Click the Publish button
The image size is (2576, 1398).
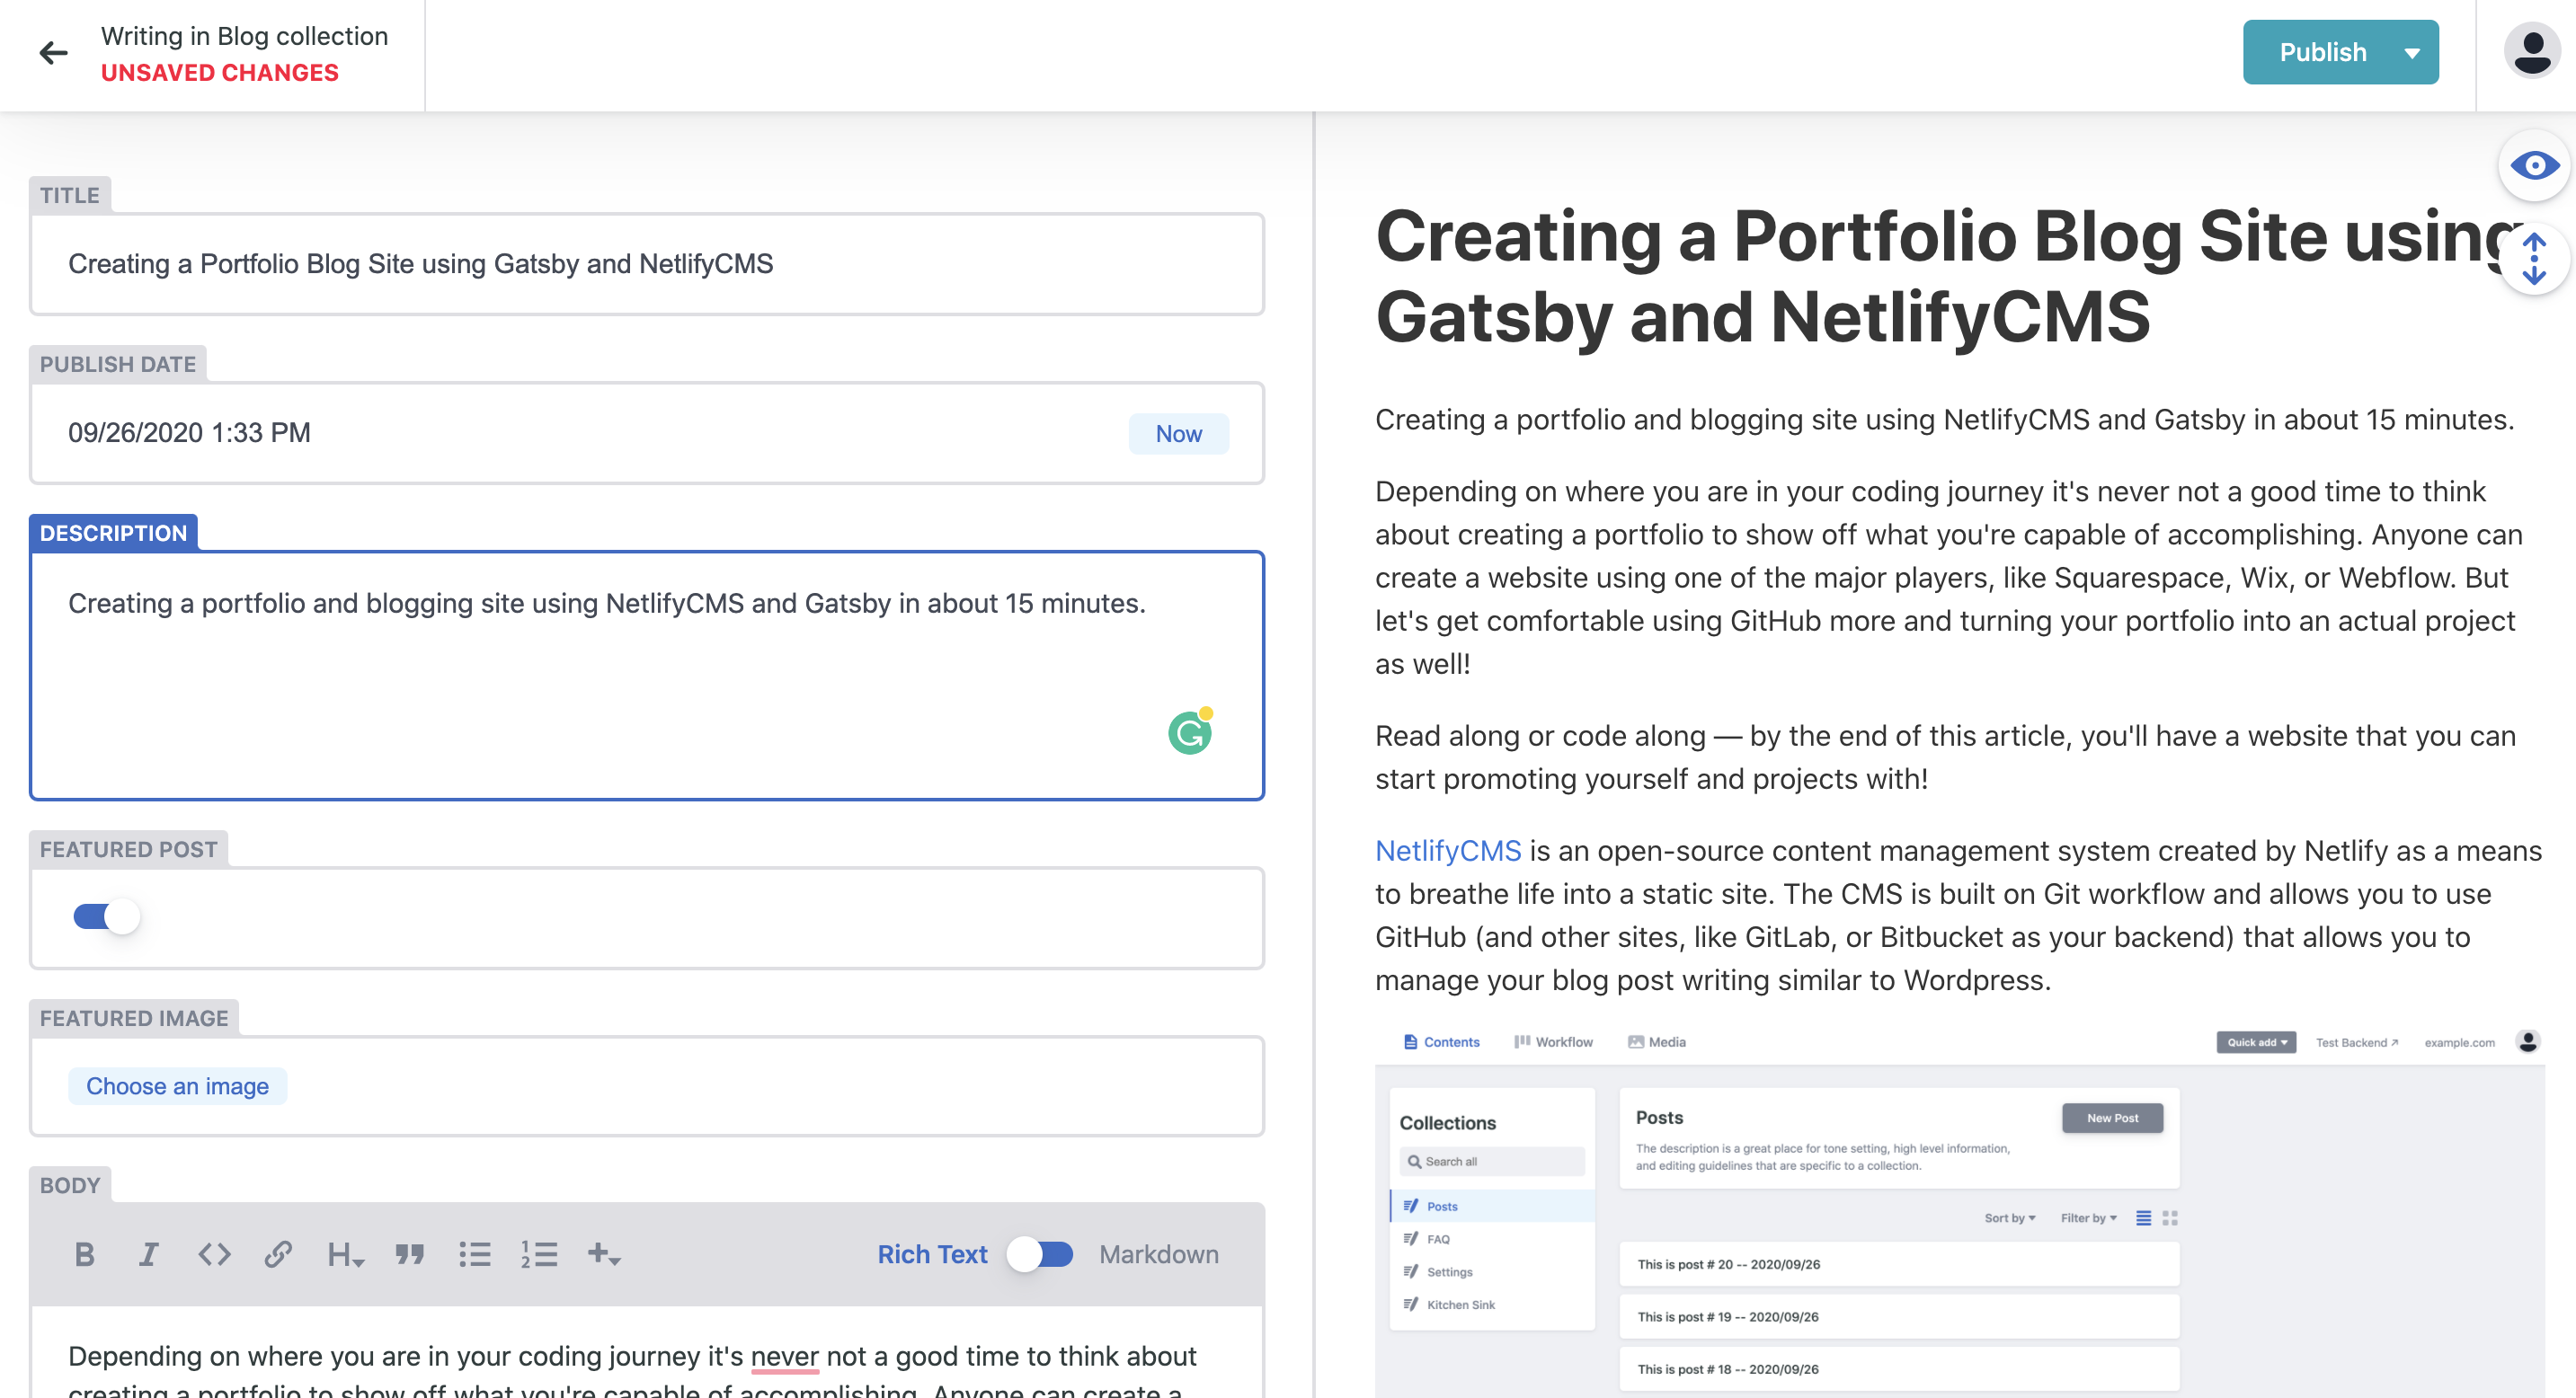click(x=2322, y=52)
